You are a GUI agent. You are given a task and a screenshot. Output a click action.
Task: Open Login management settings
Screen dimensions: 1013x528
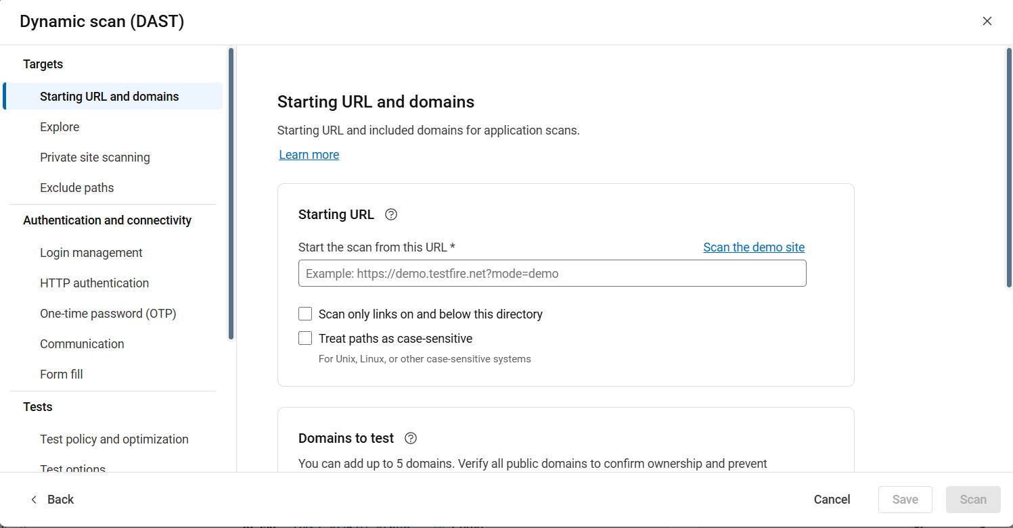point(91,253)
